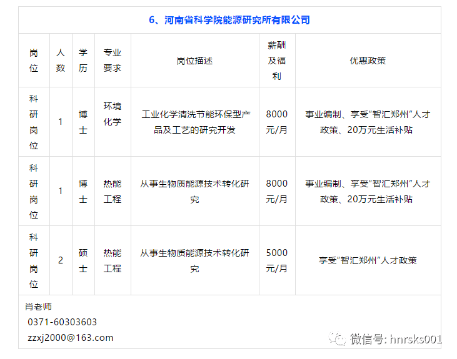Click the headcount cell showing 2
Image resolution: width=457 pixels, height=359 pixels.
pos(61,260)
